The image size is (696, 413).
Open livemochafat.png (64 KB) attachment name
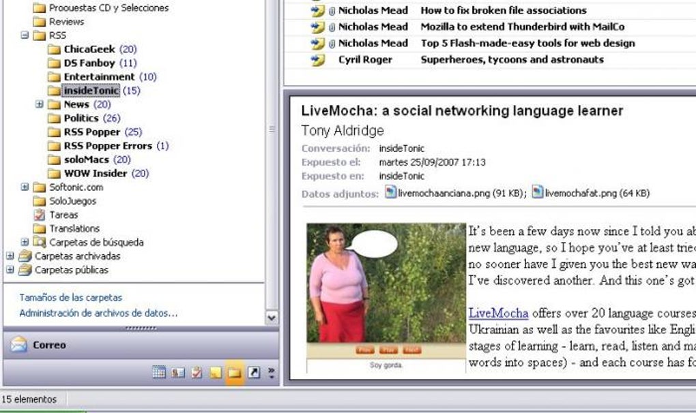tap(597, 193)
